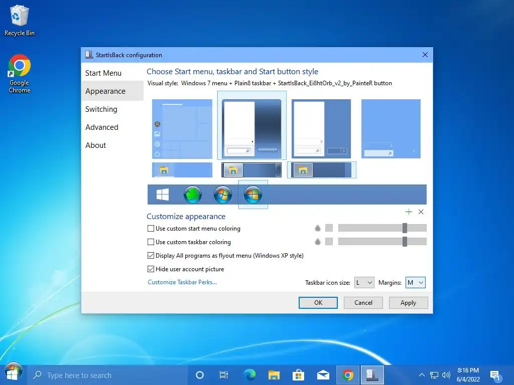The width and height of the screenshot is (514, 385).
Task: Click the StartIsBack title bar icon
Action: (x=89, y=55)
